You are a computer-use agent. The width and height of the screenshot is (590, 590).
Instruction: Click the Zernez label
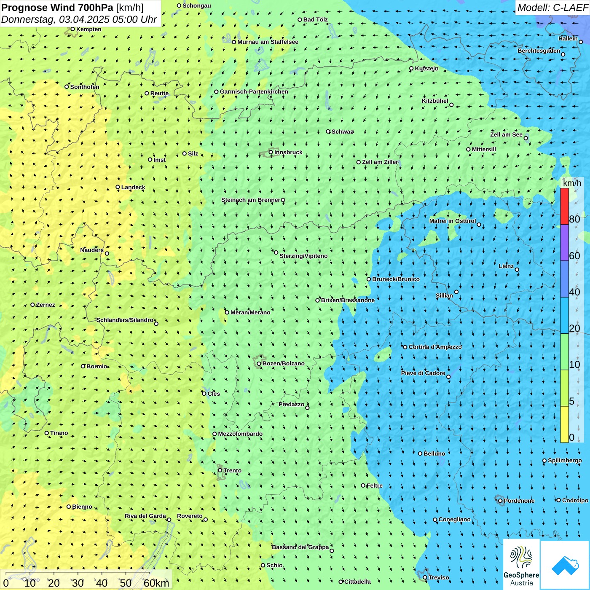(46, 305)
